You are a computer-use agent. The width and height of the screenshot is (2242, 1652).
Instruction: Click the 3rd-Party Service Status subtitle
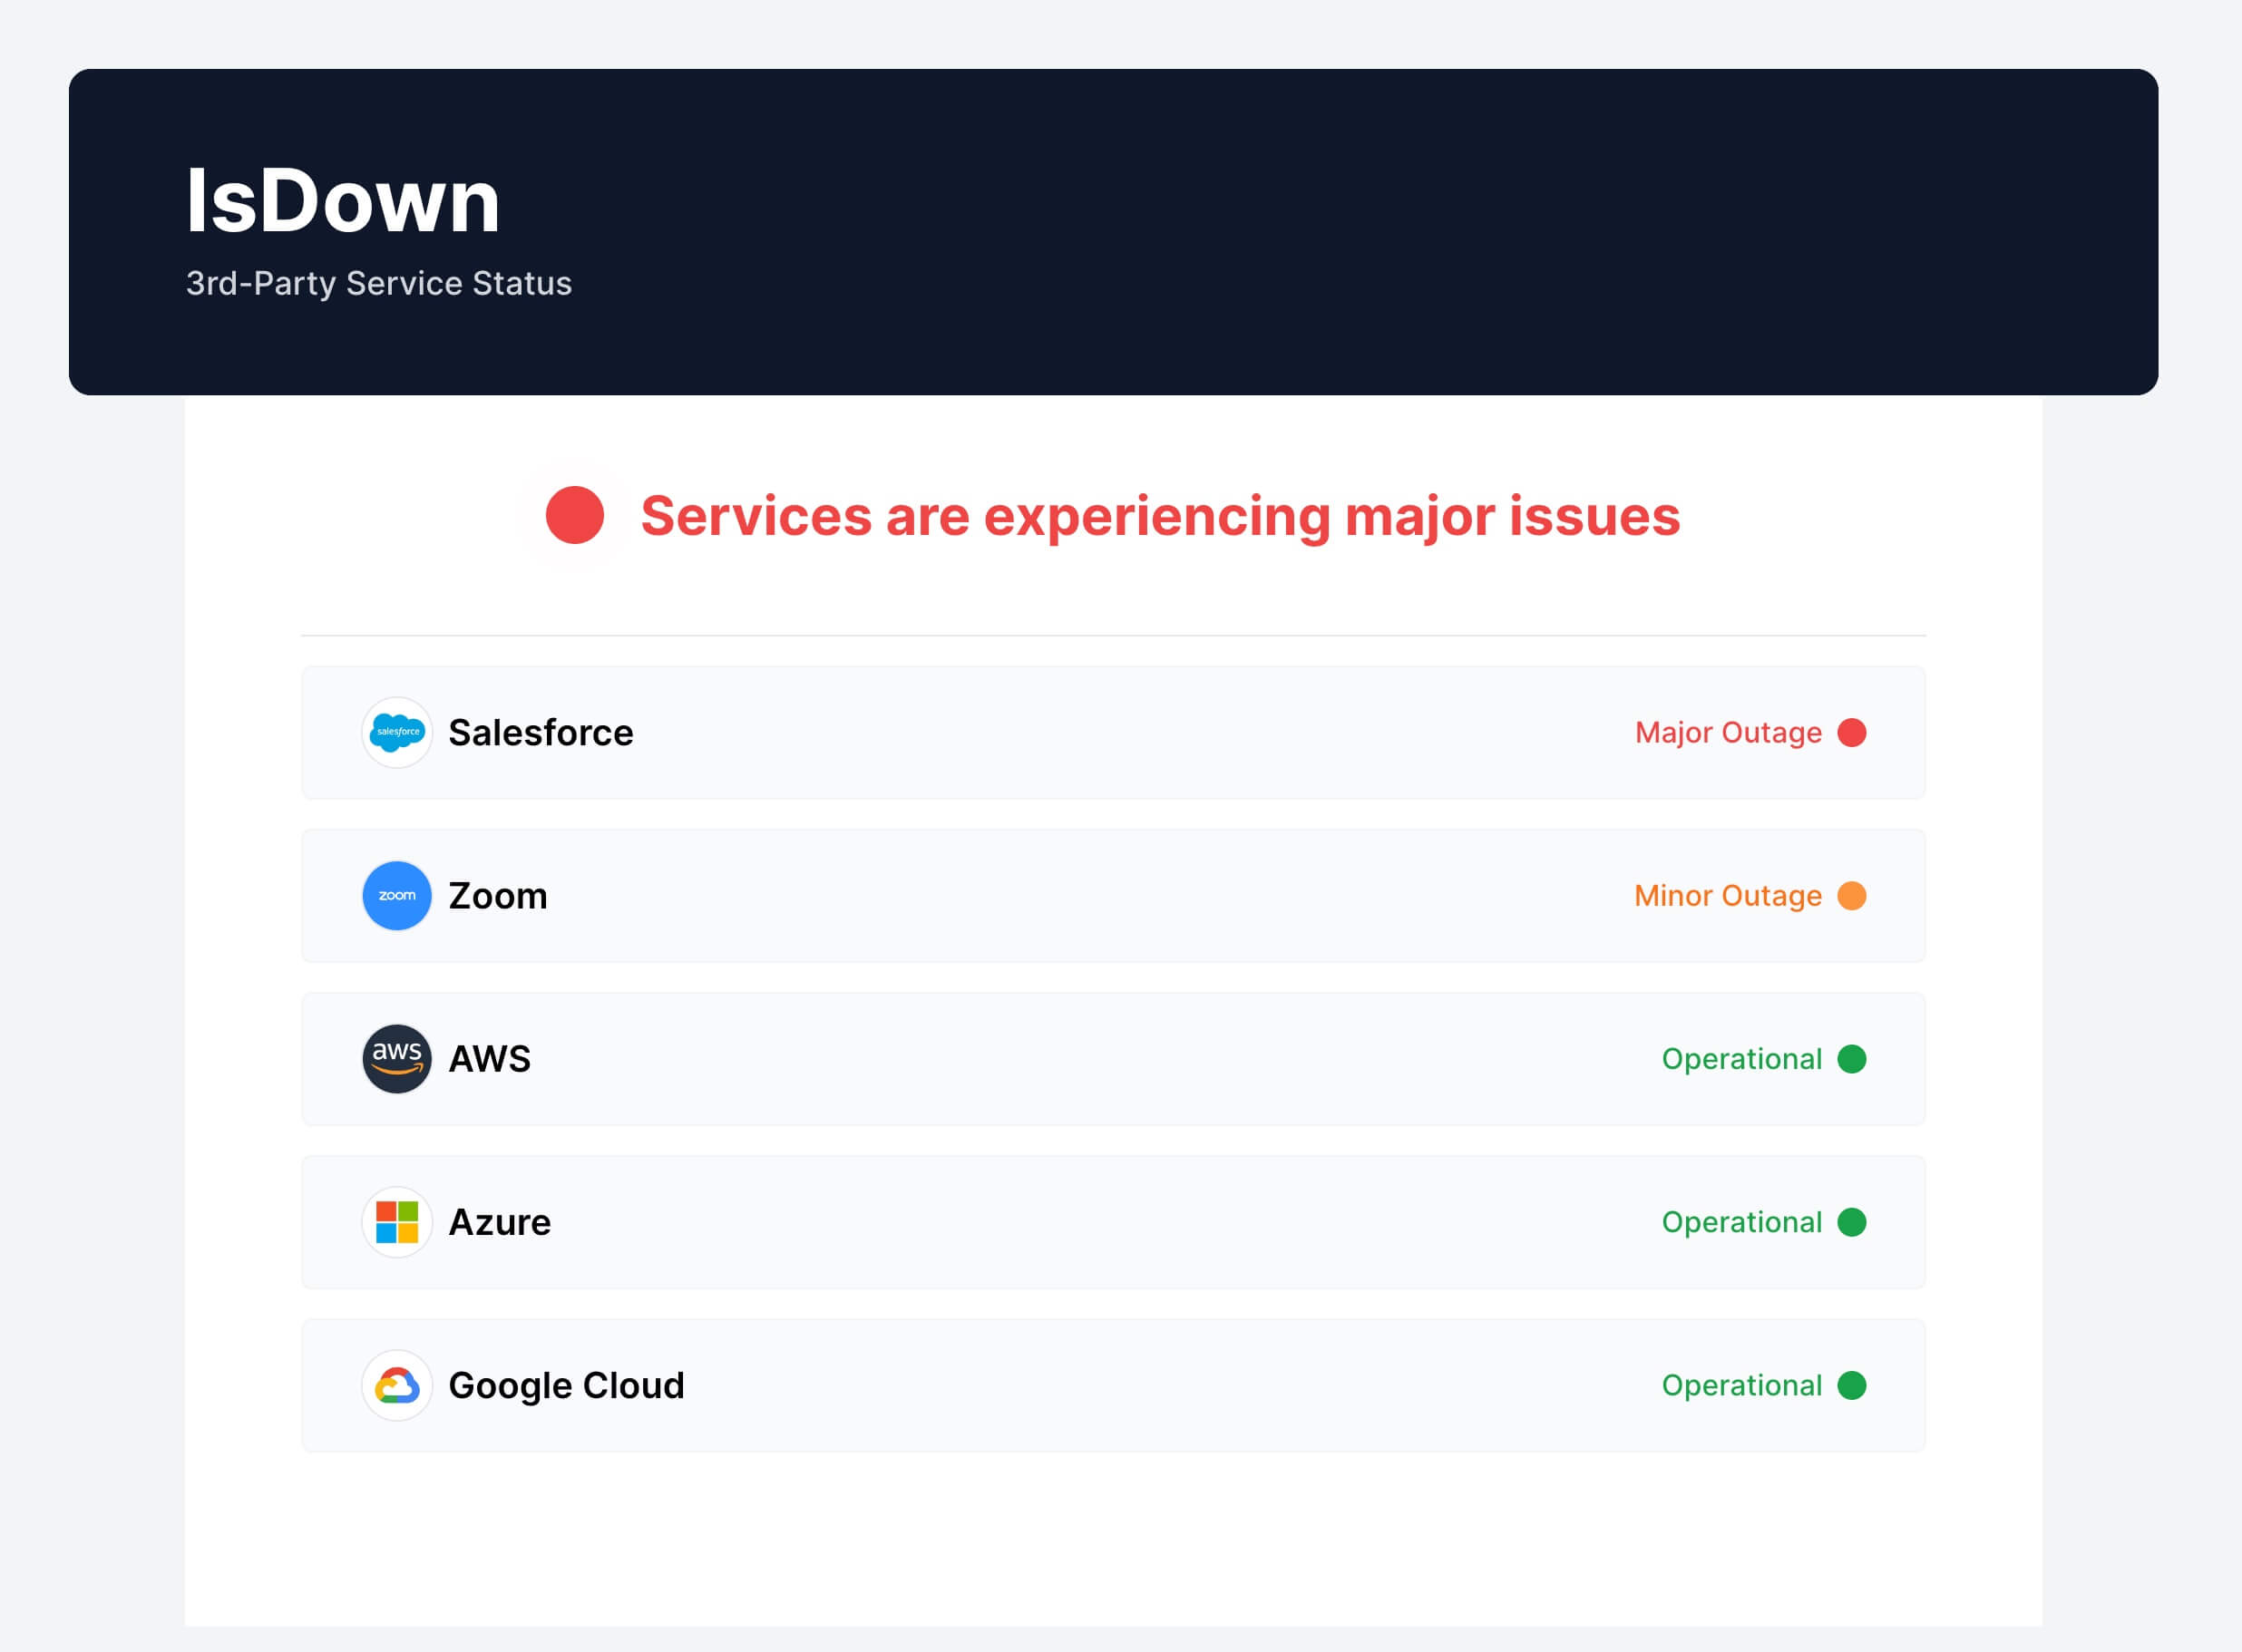[379, 283]
